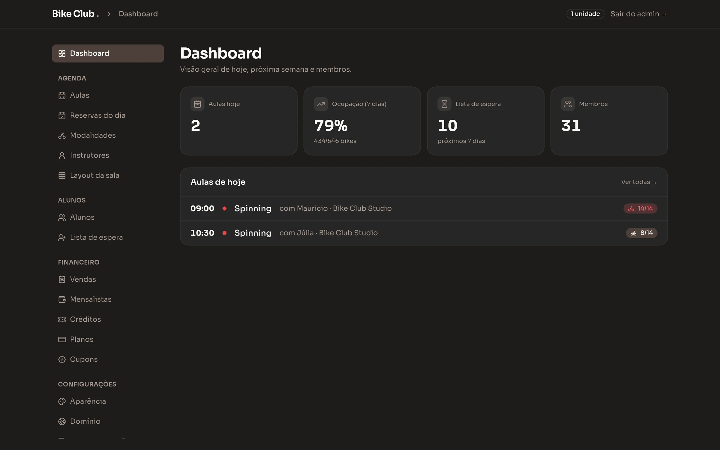
Task: Open the 10:30 Spinning class with Júlia
Action: pos(424,233)
